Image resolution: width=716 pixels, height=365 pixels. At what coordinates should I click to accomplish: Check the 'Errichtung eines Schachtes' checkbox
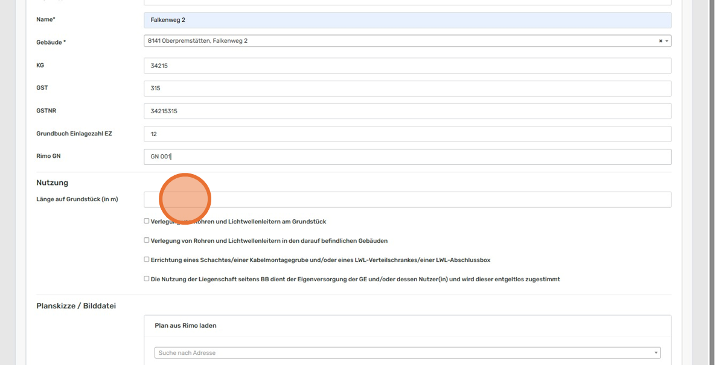pos(147,260)
